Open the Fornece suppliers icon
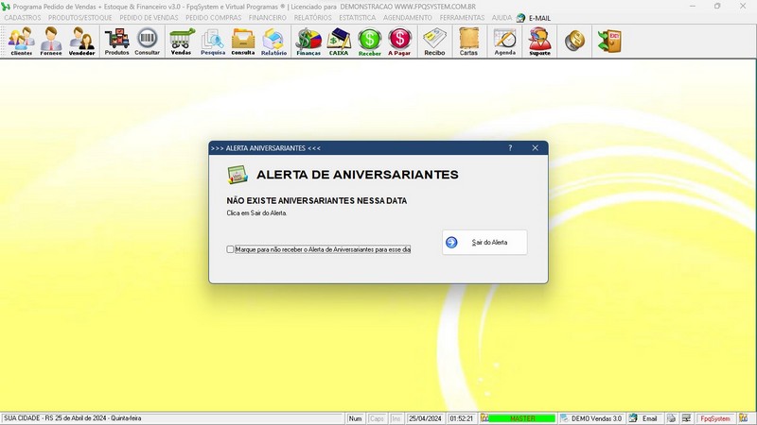The width and height of the screenshot is (757, 425). tap(51, 42)
